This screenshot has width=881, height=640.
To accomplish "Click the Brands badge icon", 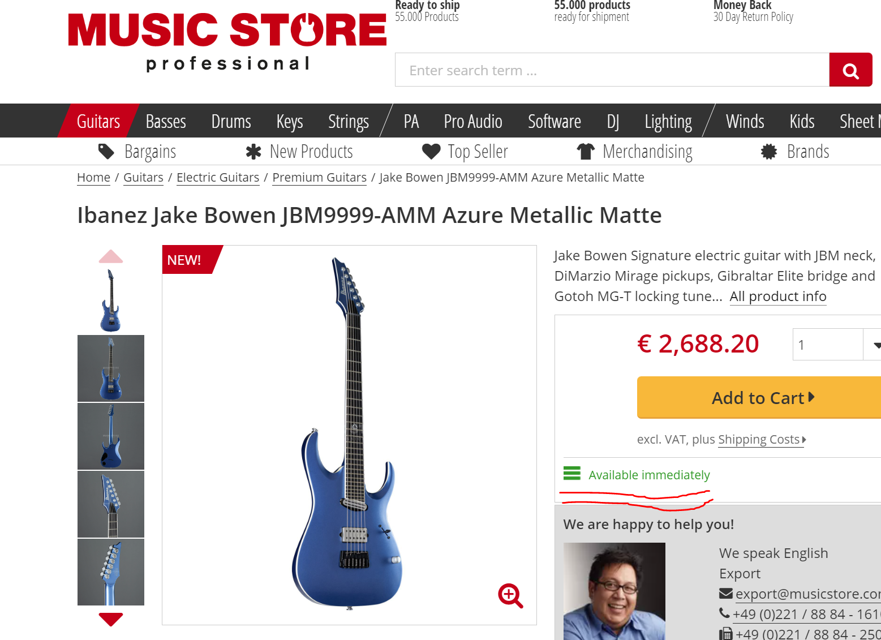I will [769, 152].
